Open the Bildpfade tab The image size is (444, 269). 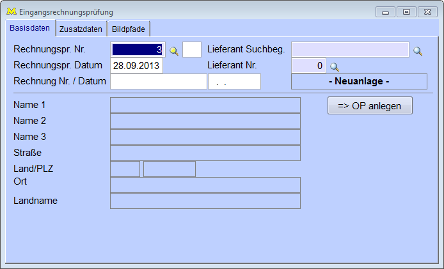coord(129,29)
